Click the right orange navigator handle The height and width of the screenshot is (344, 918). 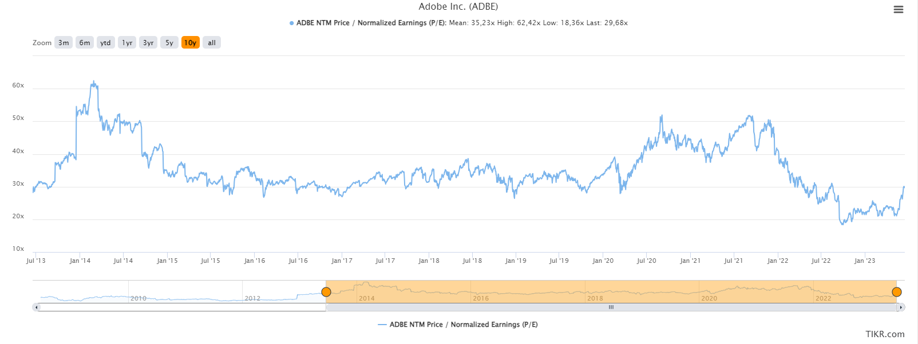pos(897,292)
